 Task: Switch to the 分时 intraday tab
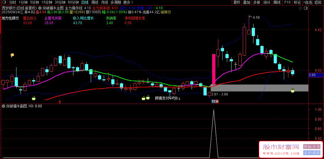pyautogui.click(x=12, y=3)
